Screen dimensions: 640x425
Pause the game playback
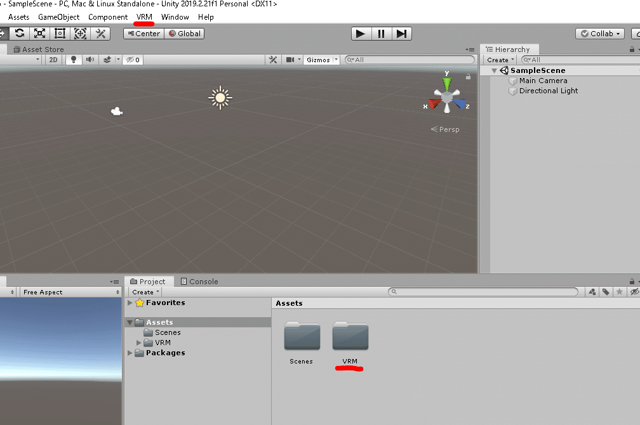point(381,34)
